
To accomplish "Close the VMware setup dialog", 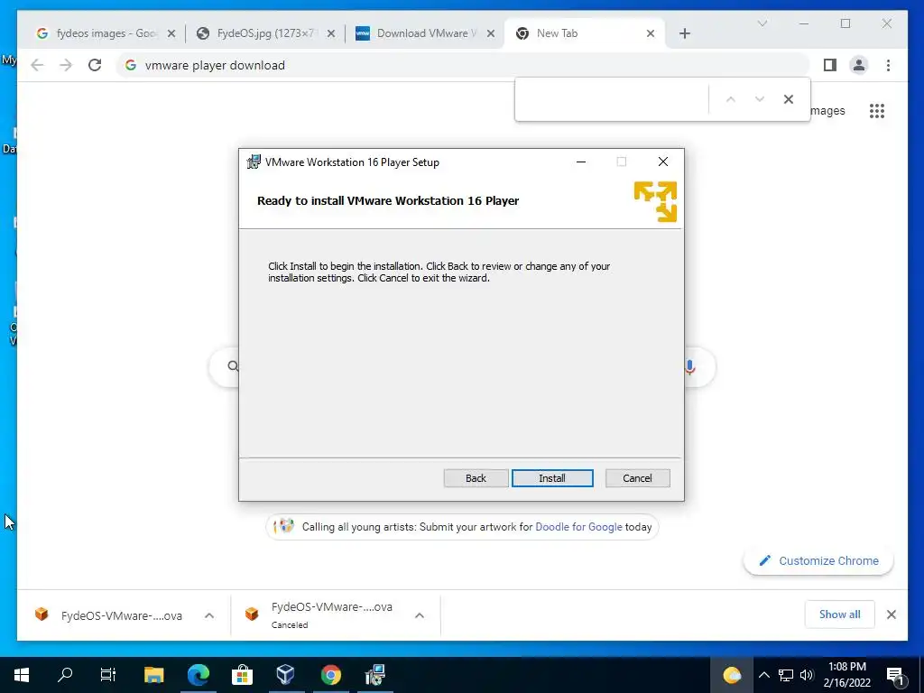I will [663, 162].
